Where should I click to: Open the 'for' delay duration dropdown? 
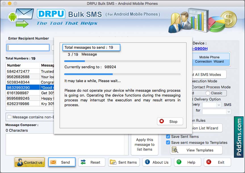pos(217,112)
